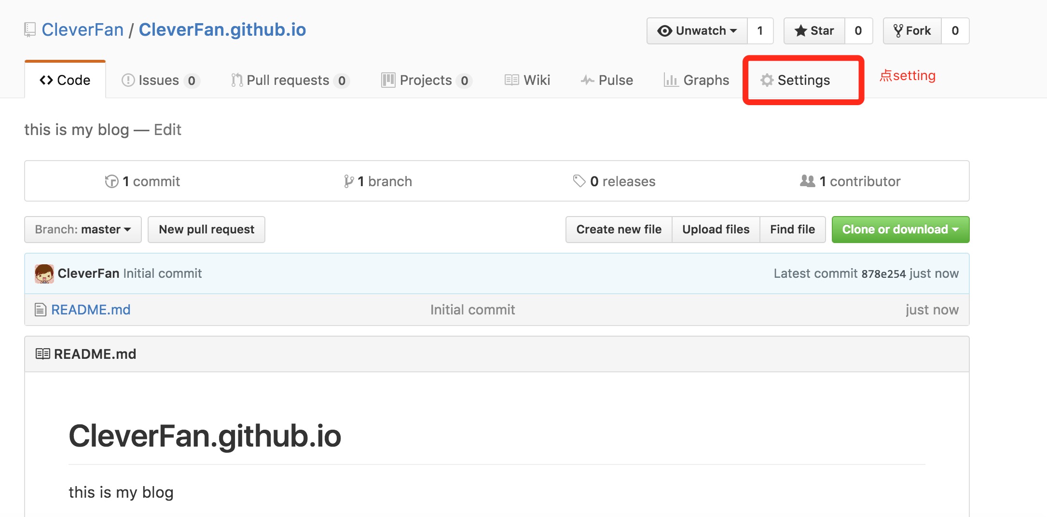Click the history clock icon beside 1 commit
Viewport: 1047px width, 517px height.
pyautogui.click(x=111, y=181)
